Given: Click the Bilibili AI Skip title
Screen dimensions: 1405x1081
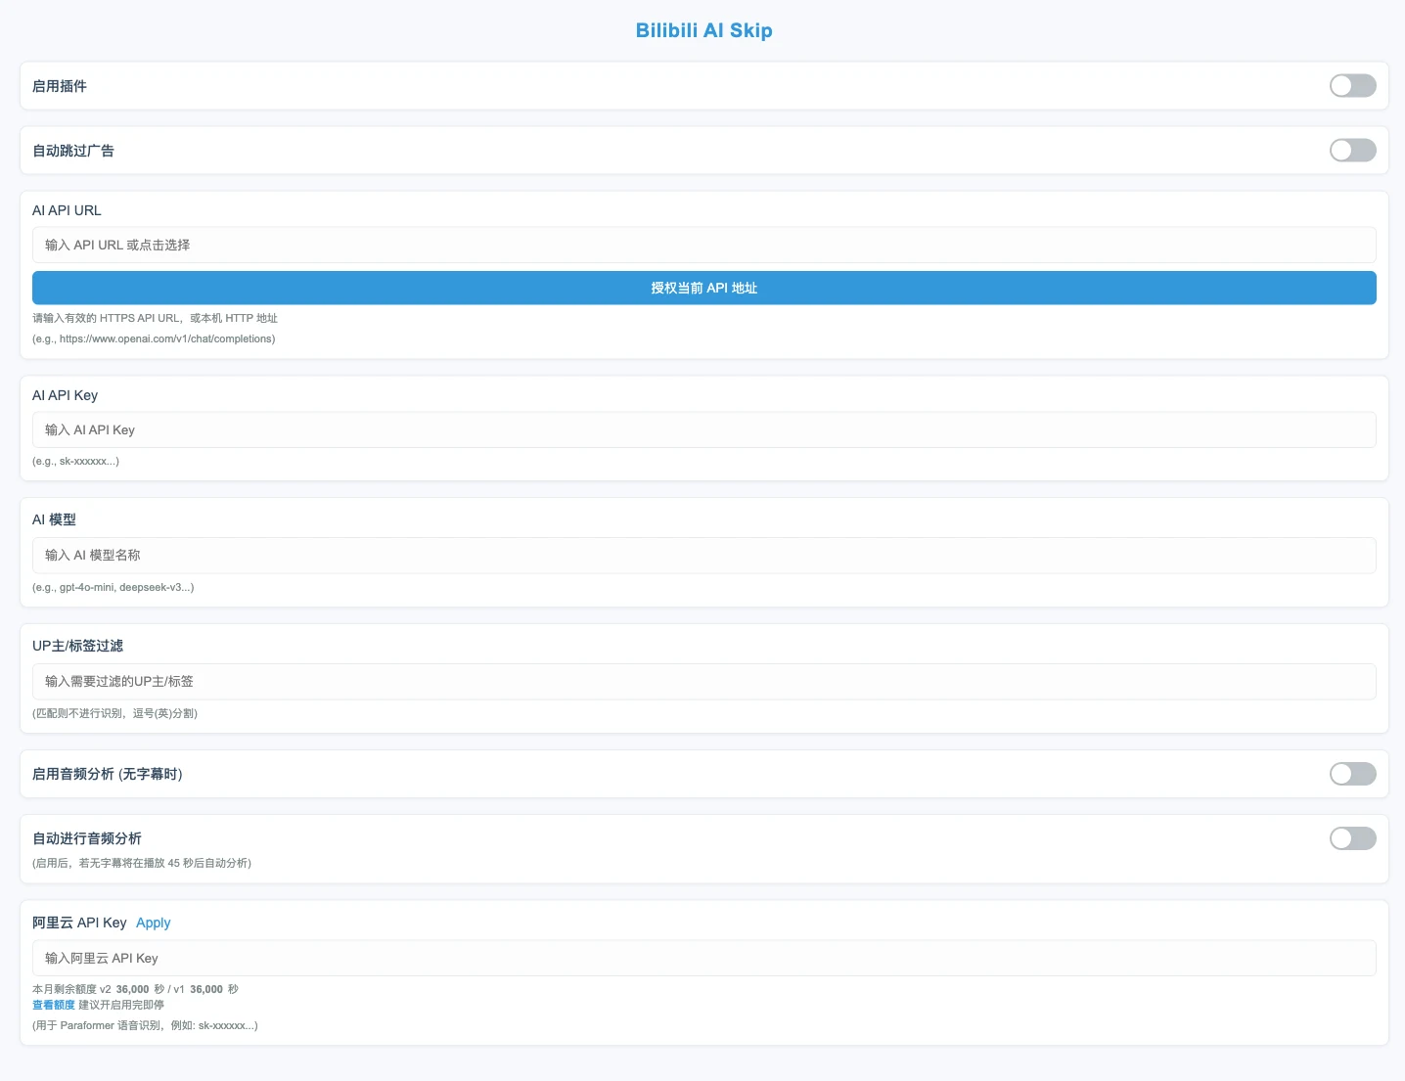Looking at the screenshot, I should coord(704,30).
